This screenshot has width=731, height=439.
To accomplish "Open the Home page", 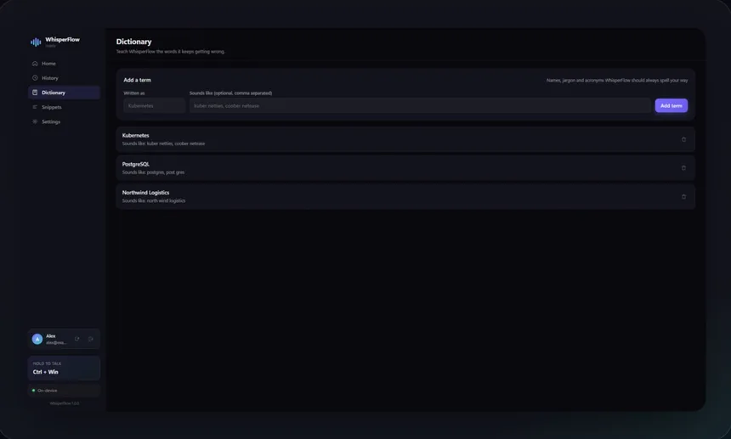I will pos(64,64).
